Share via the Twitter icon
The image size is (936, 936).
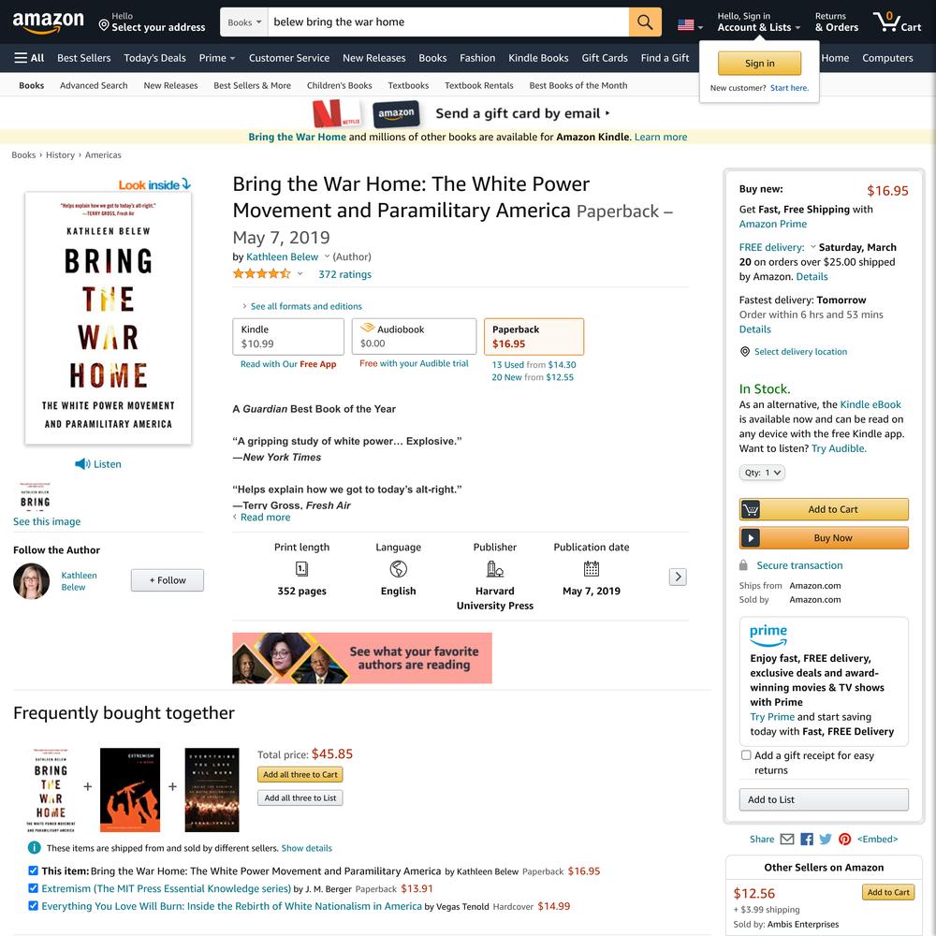(826, 839)
